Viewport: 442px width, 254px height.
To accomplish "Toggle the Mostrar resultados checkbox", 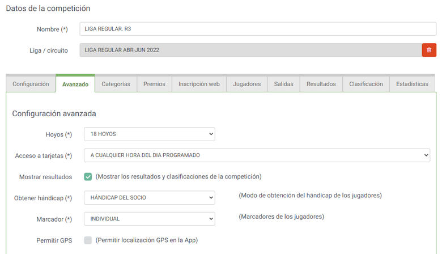I will tap(88, 176).
